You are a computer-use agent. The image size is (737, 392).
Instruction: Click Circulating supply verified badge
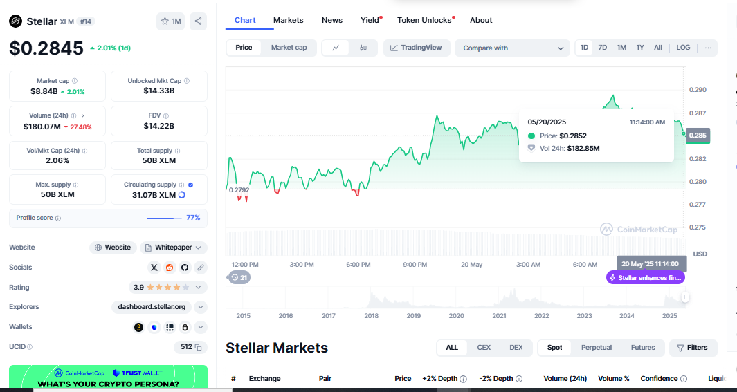tap(190, 185)
